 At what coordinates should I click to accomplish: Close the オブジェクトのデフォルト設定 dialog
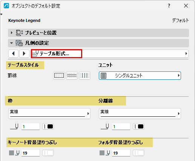pyautogui.click(x=186, y=6)
